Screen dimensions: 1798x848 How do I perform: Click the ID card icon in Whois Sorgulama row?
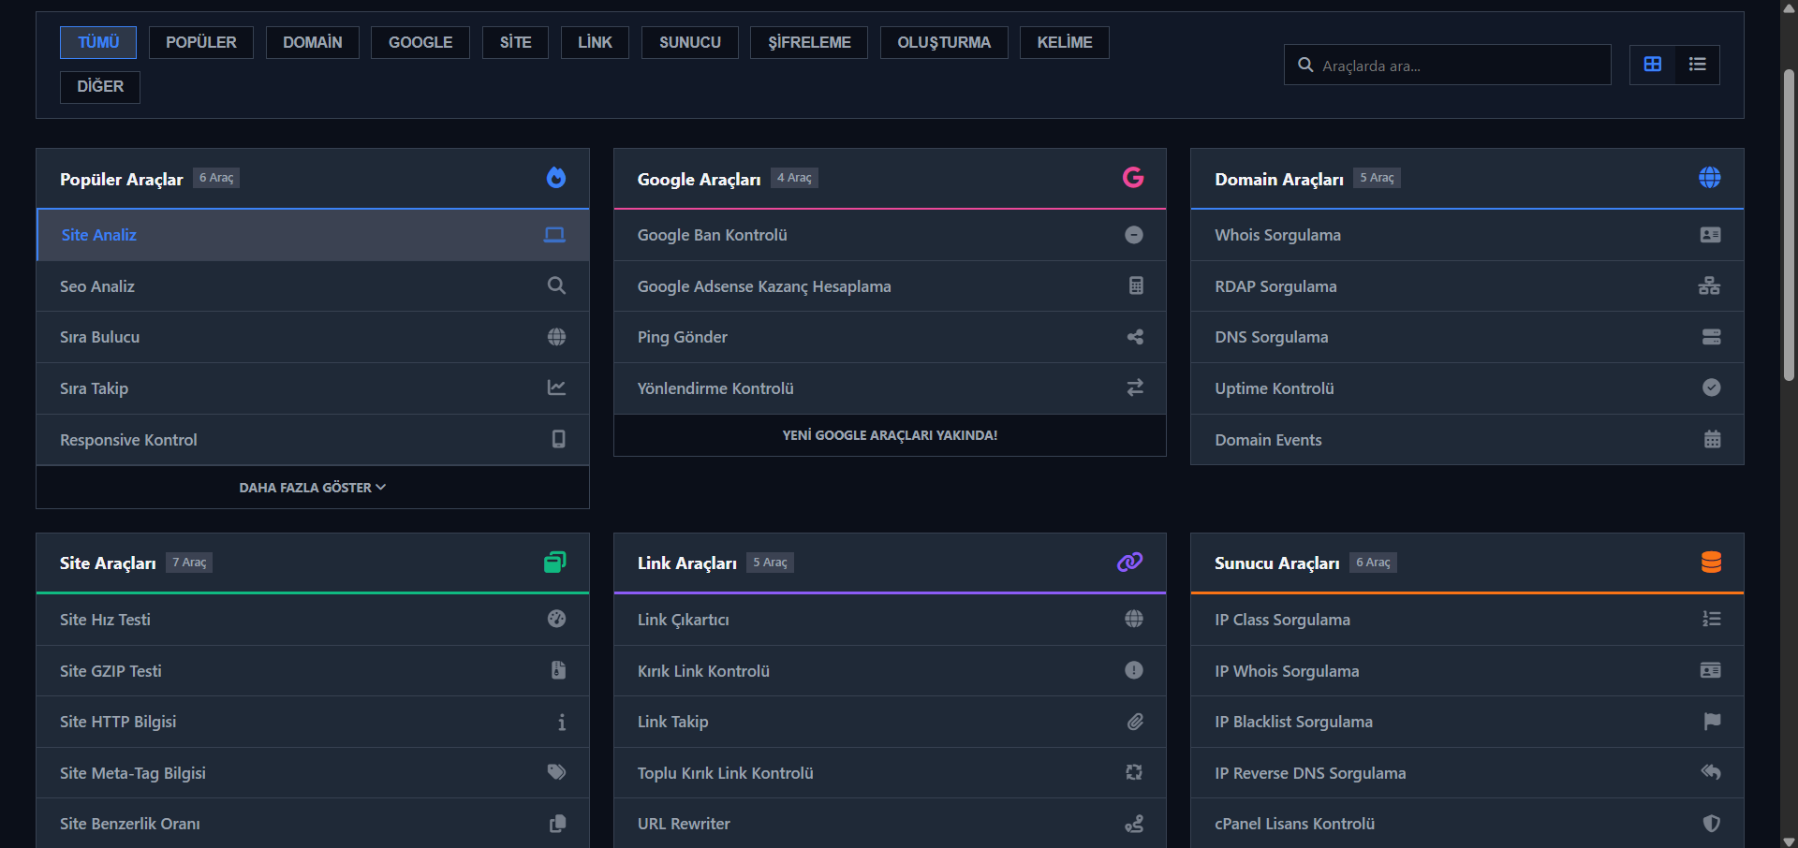1710,235
